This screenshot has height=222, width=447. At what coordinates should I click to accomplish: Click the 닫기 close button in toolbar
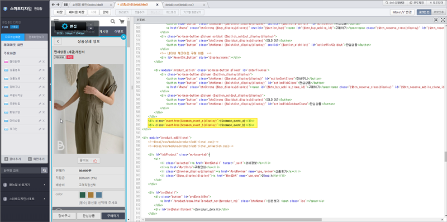pos(105,12)
